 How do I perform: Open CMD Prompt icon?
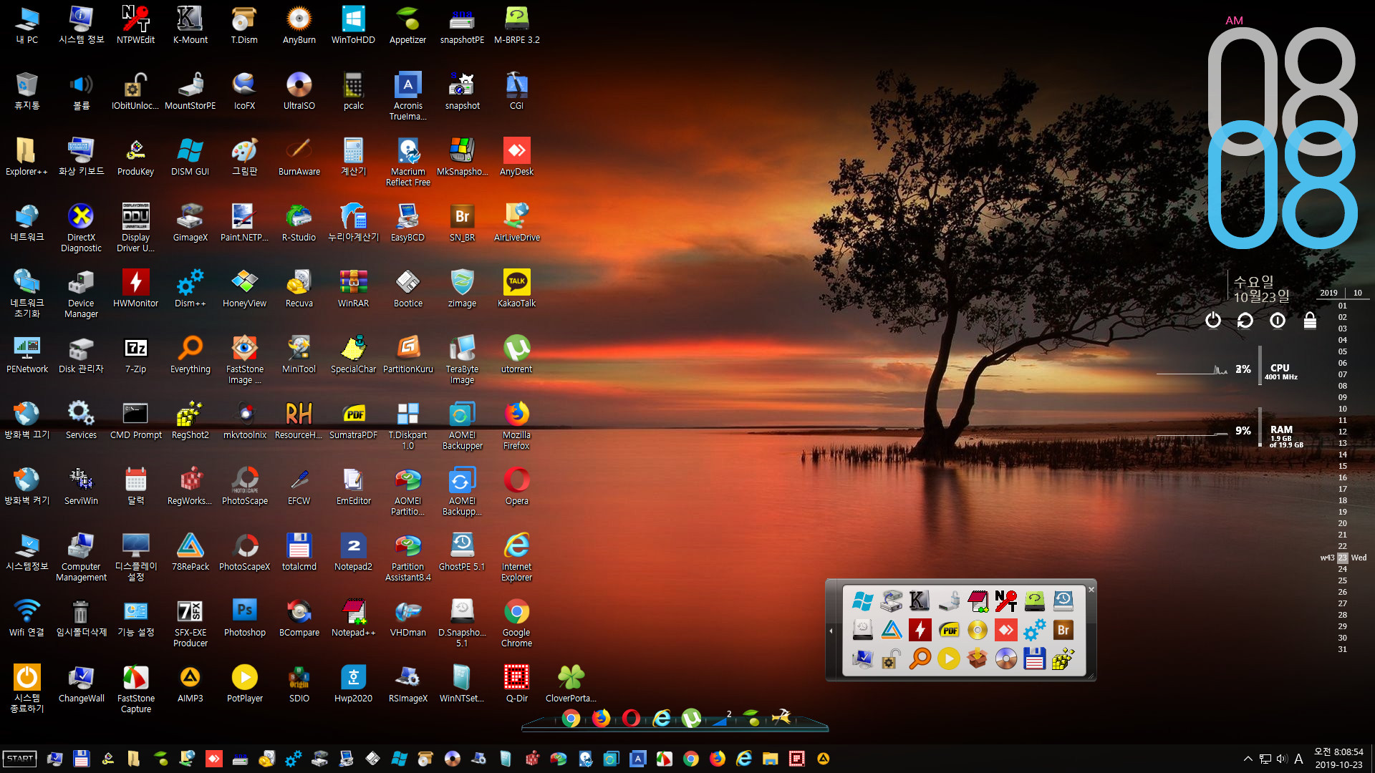135,419
